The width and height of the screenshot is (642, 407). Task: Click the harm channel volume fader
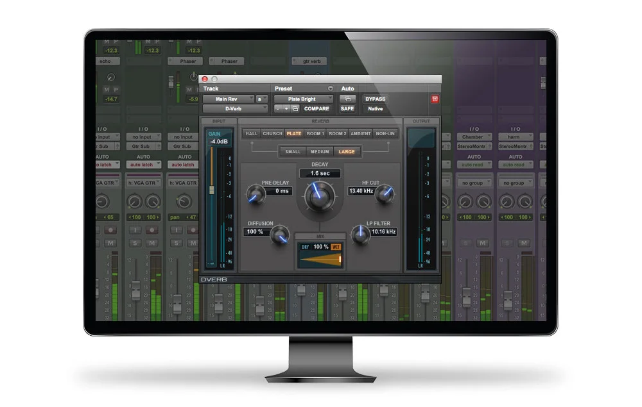click(508, 300)
